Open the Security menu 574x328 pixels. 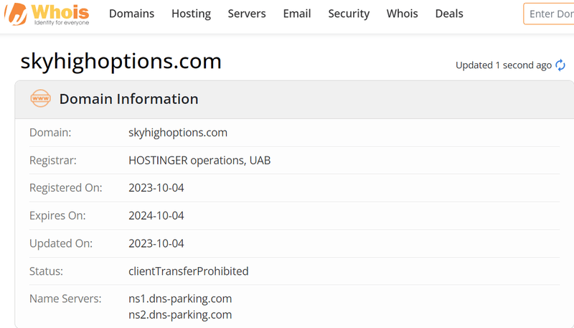(349, 14)
